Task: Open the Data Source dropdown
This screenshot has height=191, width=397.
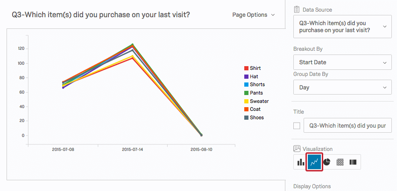Action: point(342,27)
